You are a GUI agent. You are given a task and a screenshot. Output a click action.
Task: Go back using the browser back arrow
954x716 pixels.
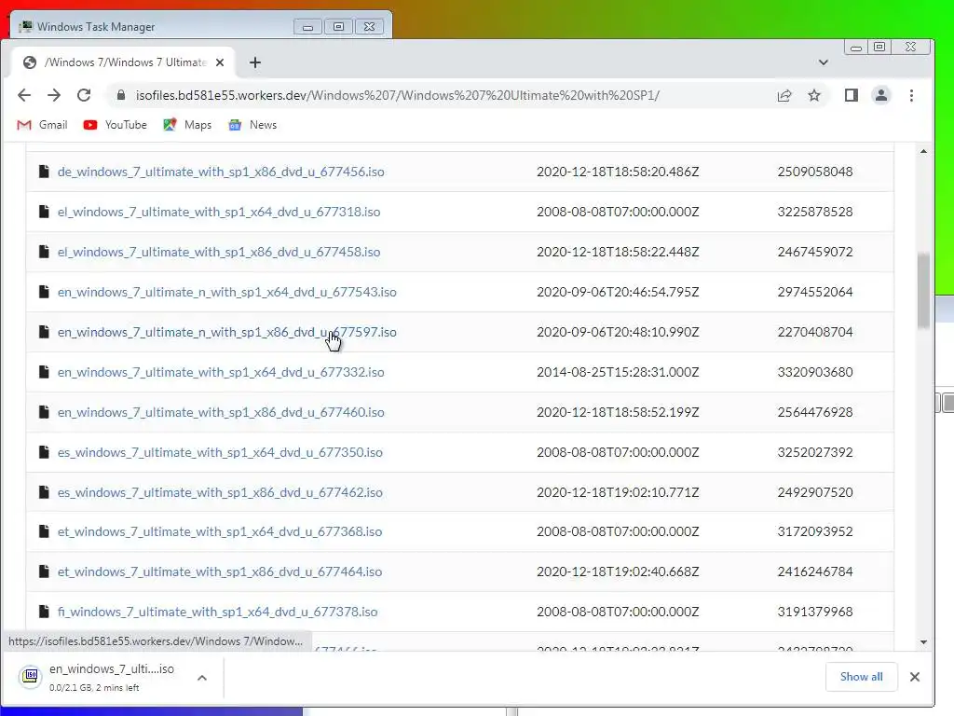[23, 96]
